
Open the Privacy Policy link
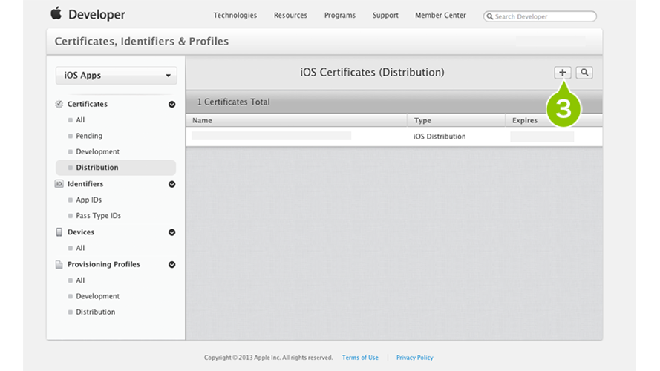(x=414, y=358)
